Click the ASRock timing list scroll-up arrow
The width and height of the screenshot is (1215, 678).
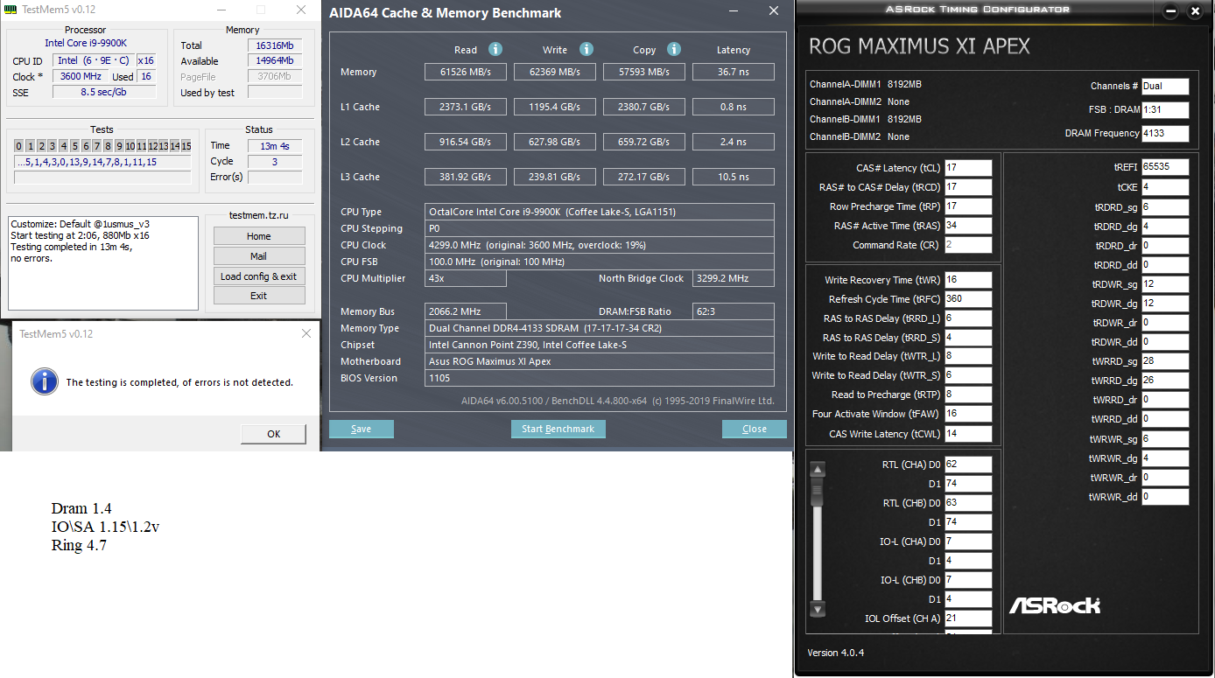[818, 470]
